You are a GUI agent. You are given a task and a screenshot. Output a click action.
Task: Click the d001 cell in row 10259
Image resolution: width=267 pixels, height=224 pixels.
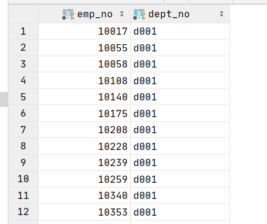[180, 179]
